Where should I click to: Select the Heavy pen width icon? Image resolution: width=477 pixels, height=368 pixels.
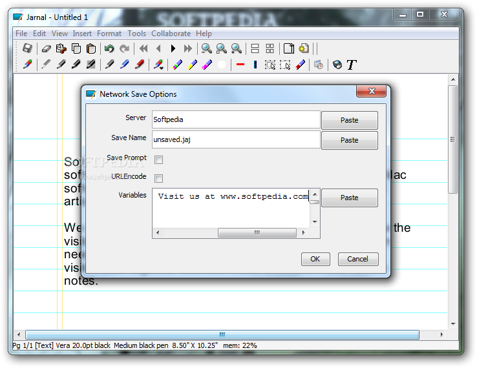(76, 65)
